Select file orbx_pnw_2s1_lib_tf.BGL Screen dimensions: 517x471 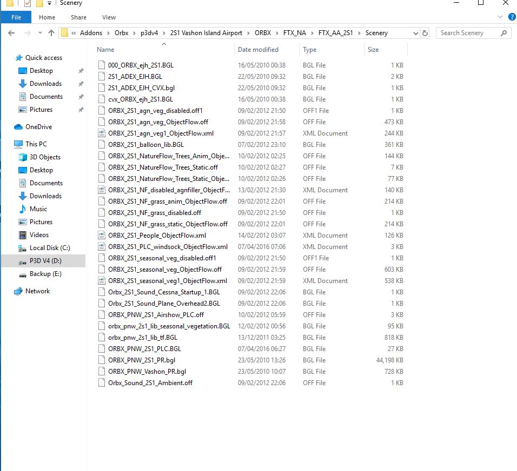(143, 337)
